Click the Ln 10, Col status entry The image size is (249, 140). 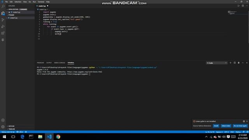tap(210, 132)
